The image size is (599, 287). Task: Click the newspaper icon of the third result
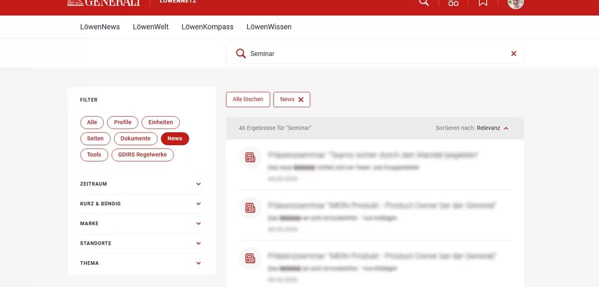point(250,258)
